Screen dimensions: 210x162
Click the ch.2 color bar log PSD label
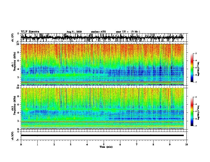click(199, 113)
